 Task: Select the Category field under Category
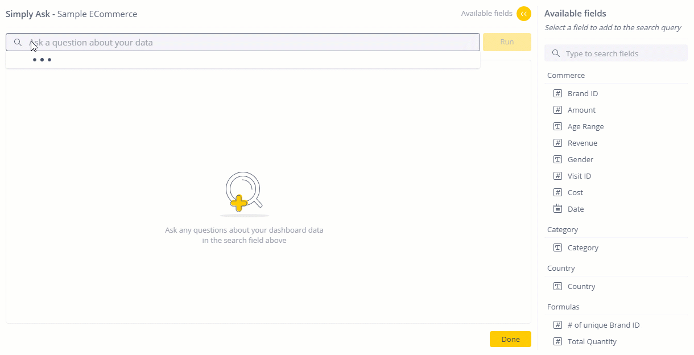[x=583, y=247]
